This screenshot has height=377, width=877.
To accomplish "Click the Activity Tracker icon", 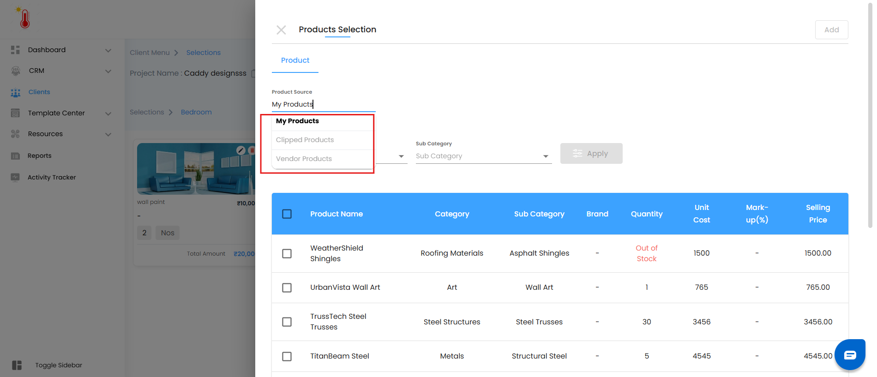I will [15, 177].
